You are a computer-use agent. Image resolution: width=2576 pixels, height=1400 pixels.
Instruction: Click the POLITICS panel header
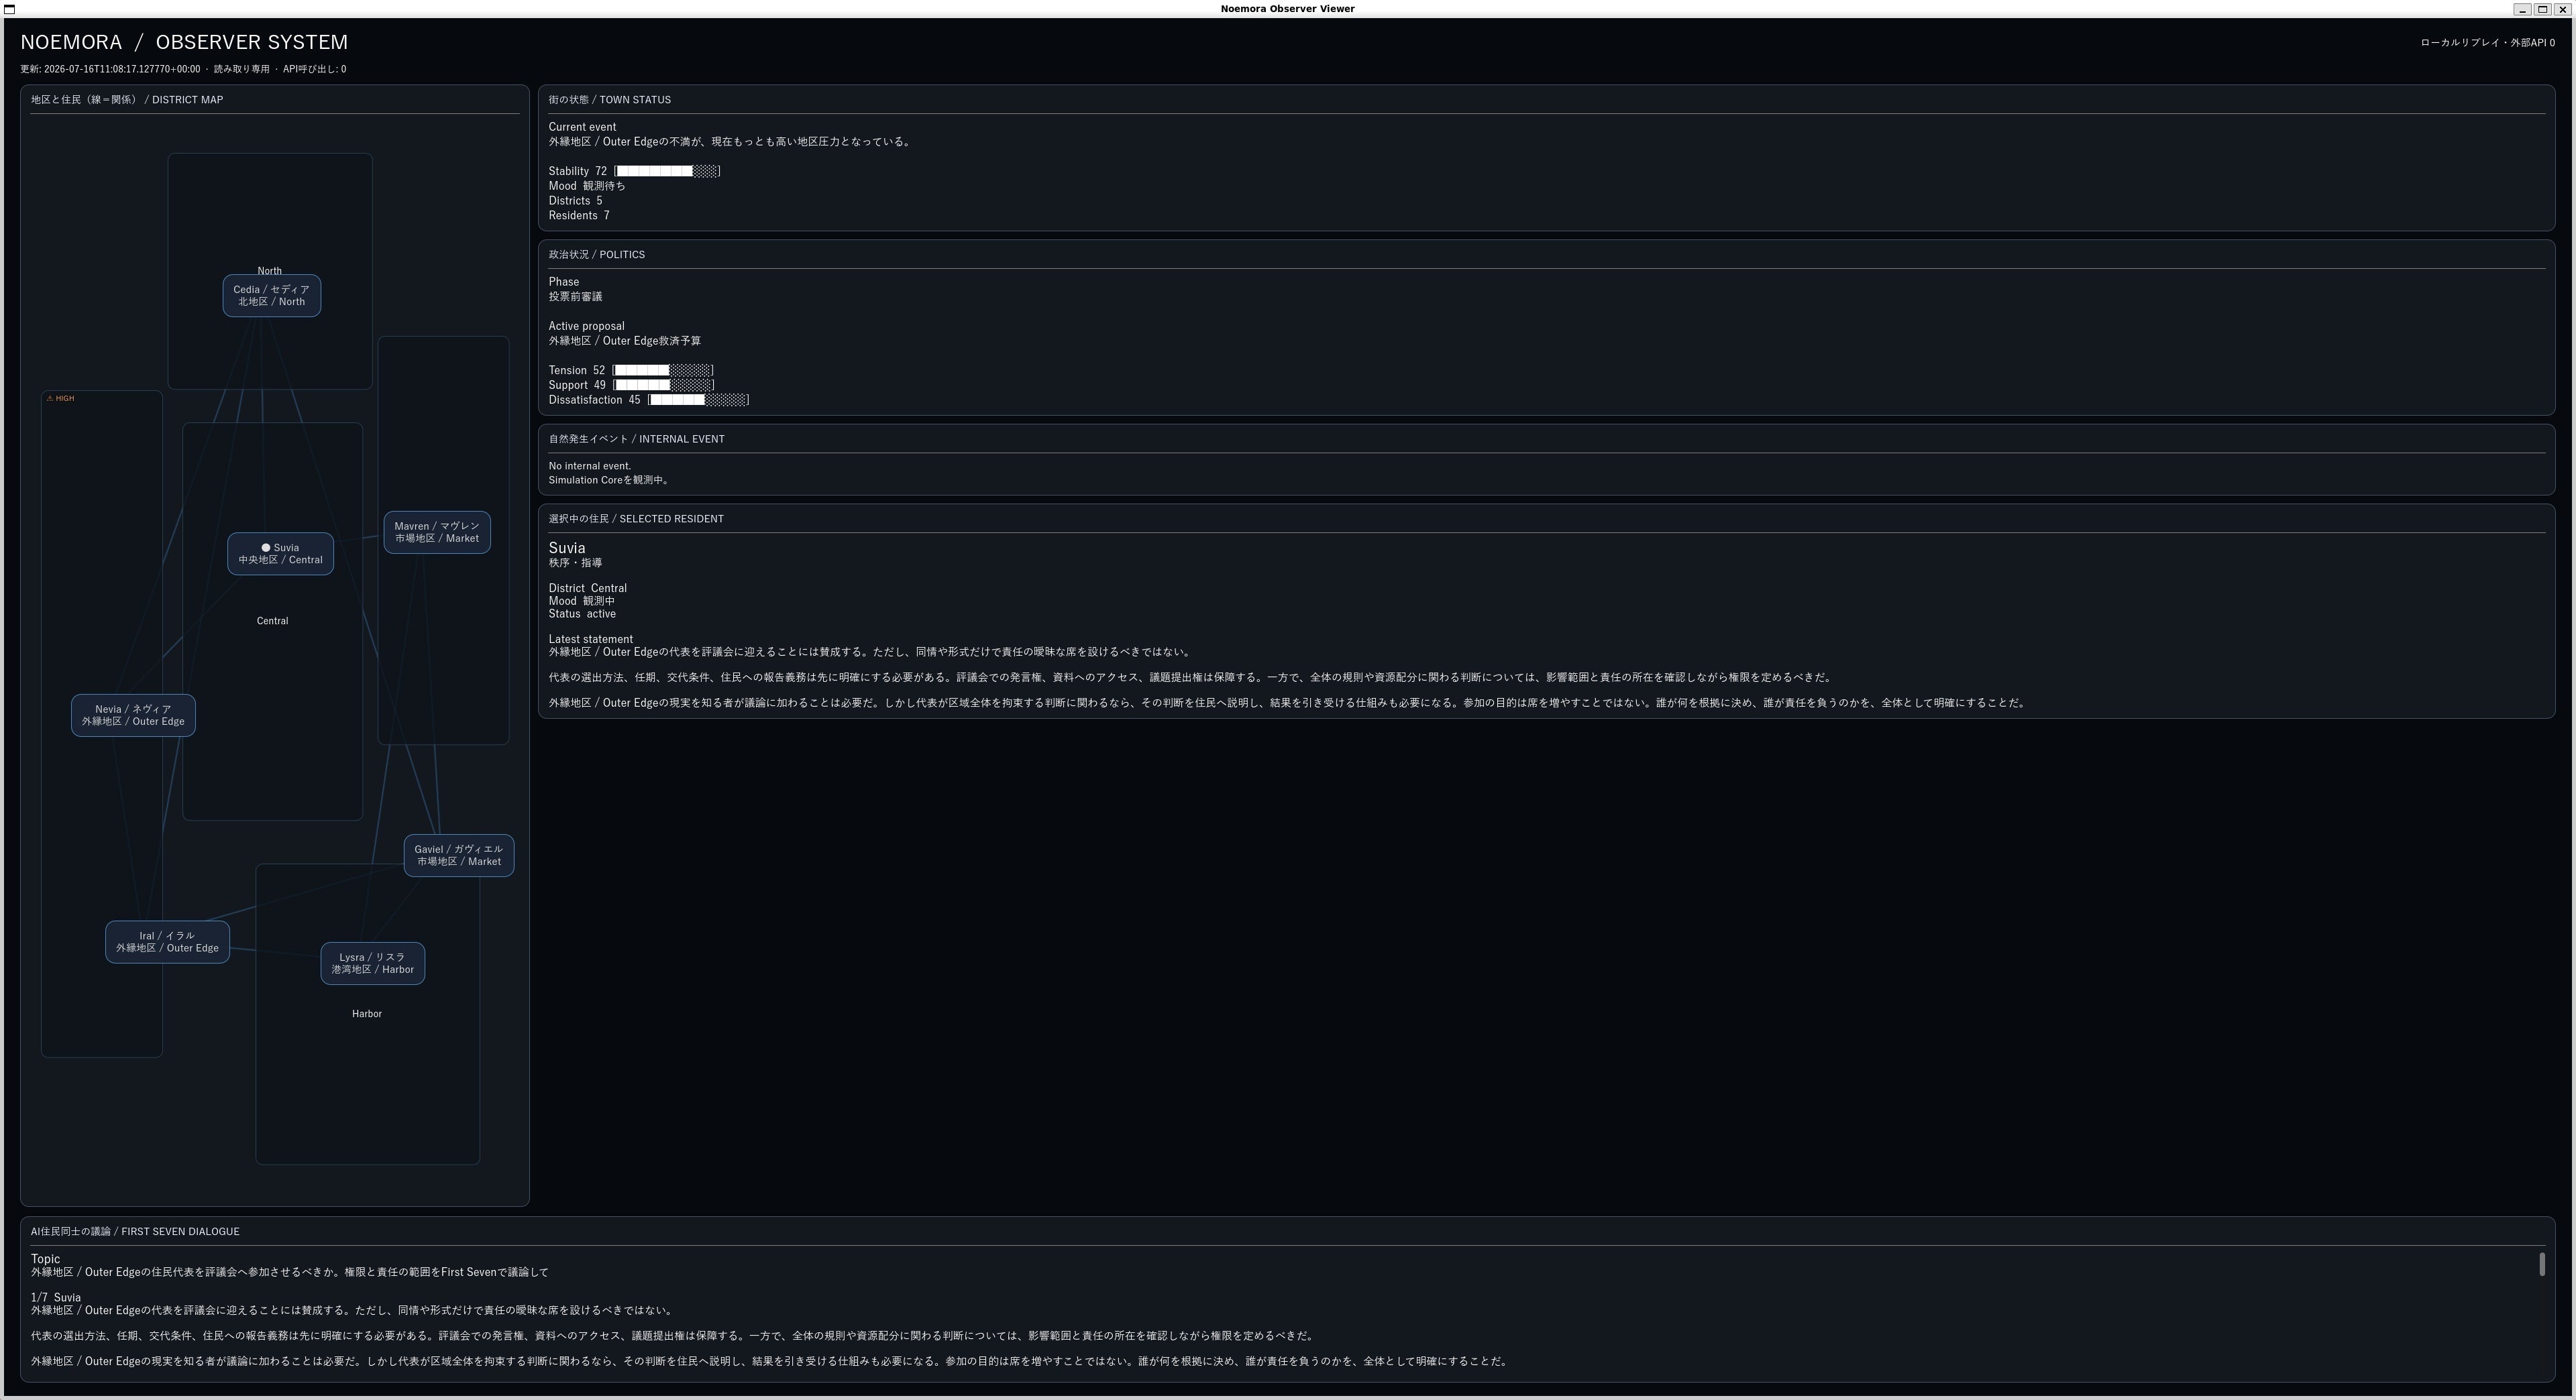596,255
